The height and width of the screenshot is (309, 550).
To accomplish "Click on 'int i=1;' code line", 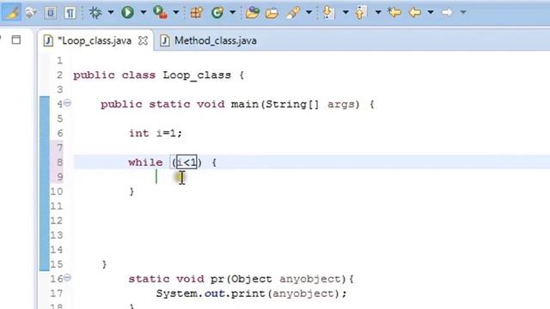I will (x=156, y=134).
